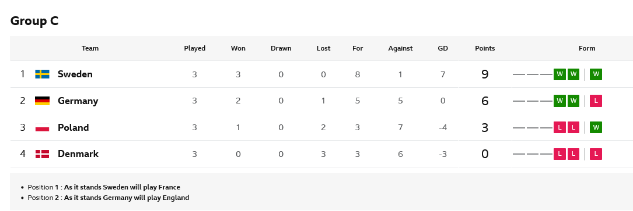
Task: Click the Denmark flag icon
Action: [x=43, y=154]
